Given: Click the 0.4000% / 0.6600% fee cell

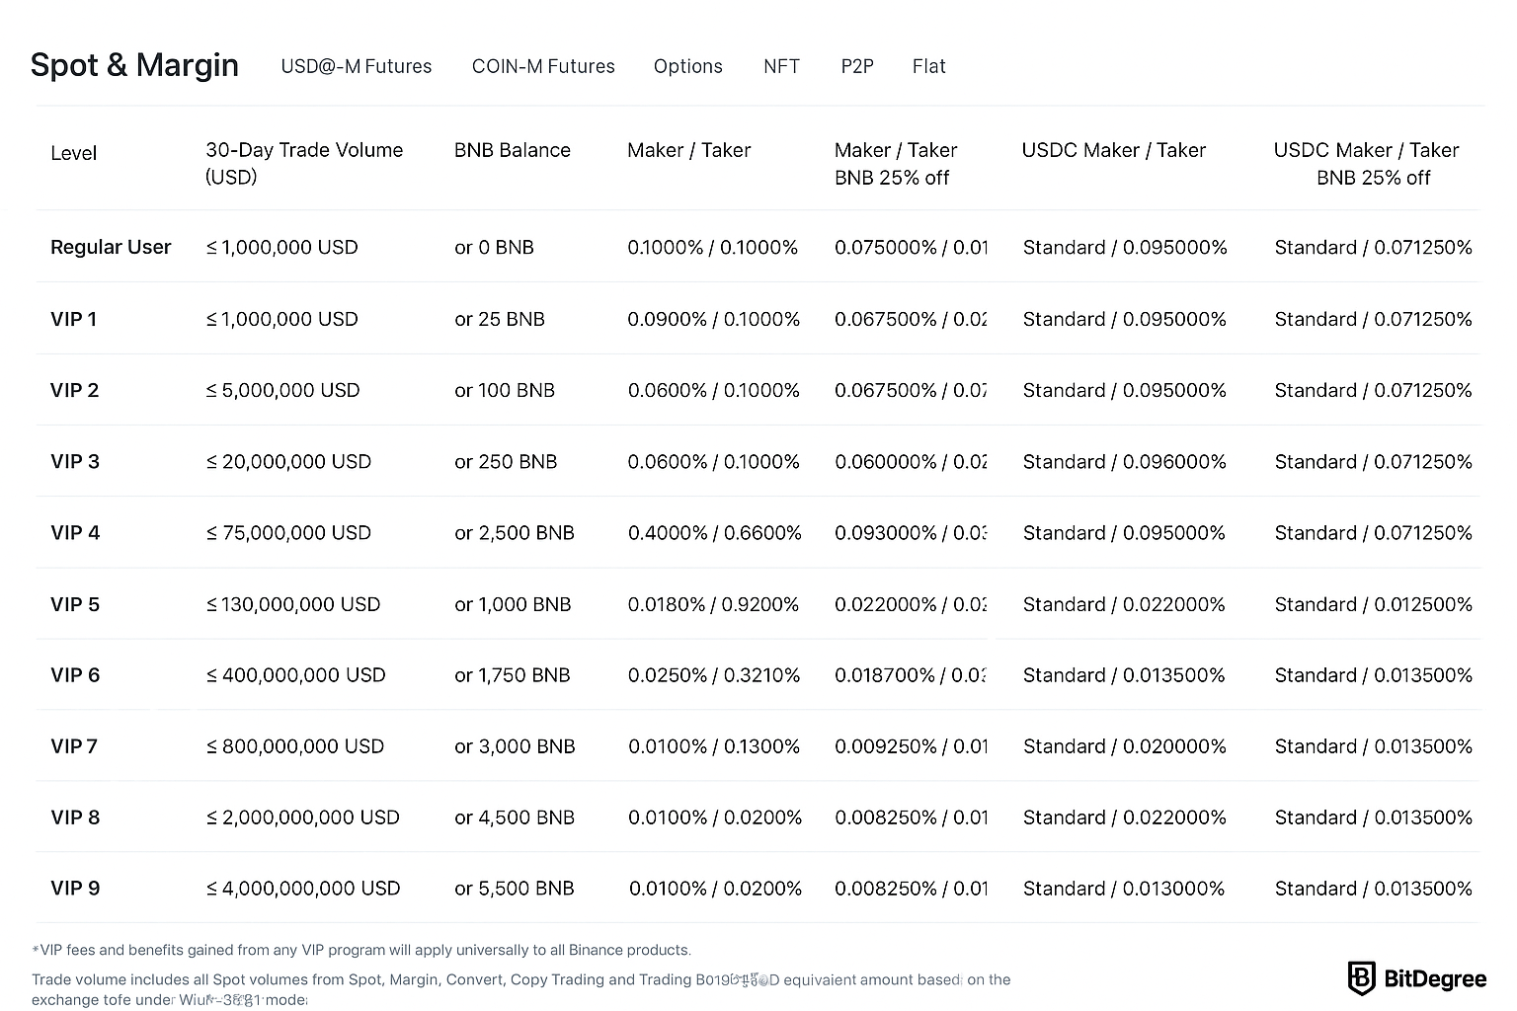Looking at the screenshot, I should tap(714, 533).
